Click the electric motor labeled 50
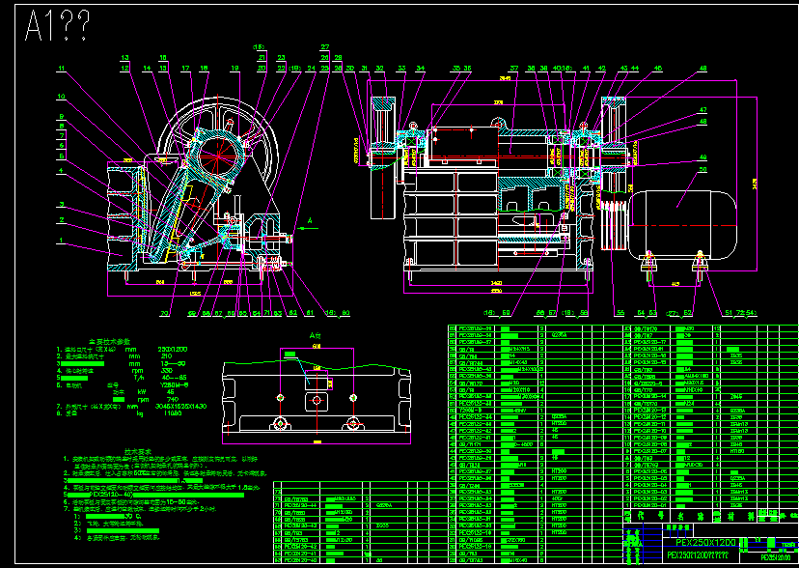 [x=683, y=224]
